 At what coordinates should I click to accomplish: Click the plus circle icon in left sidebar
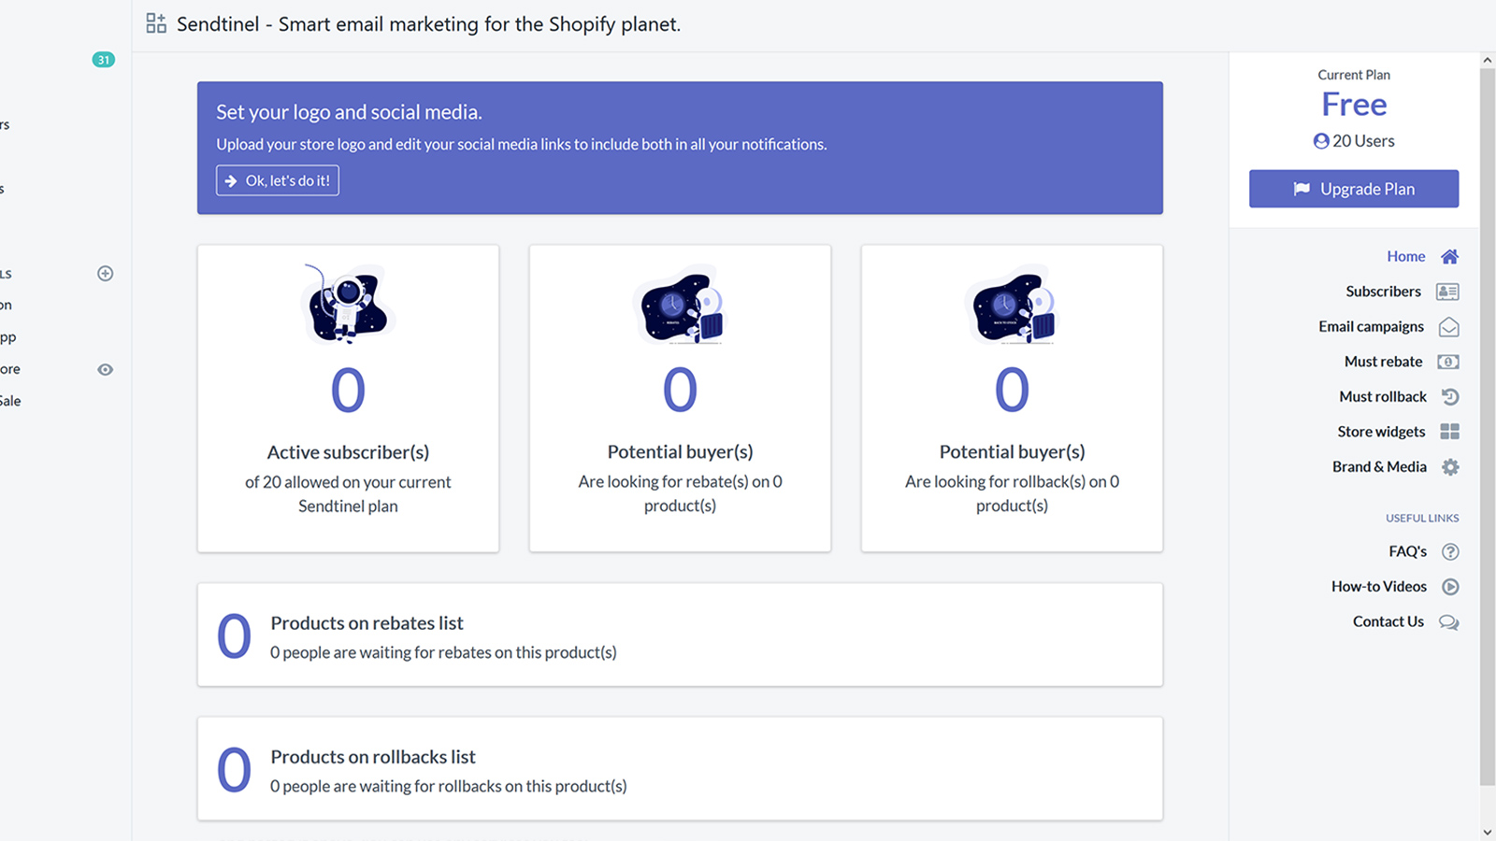pos(106,274)
